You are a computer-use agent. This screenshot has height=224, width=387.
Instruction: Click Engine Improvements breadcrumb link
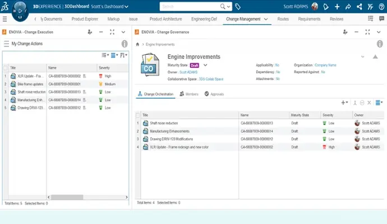point(160,44)
